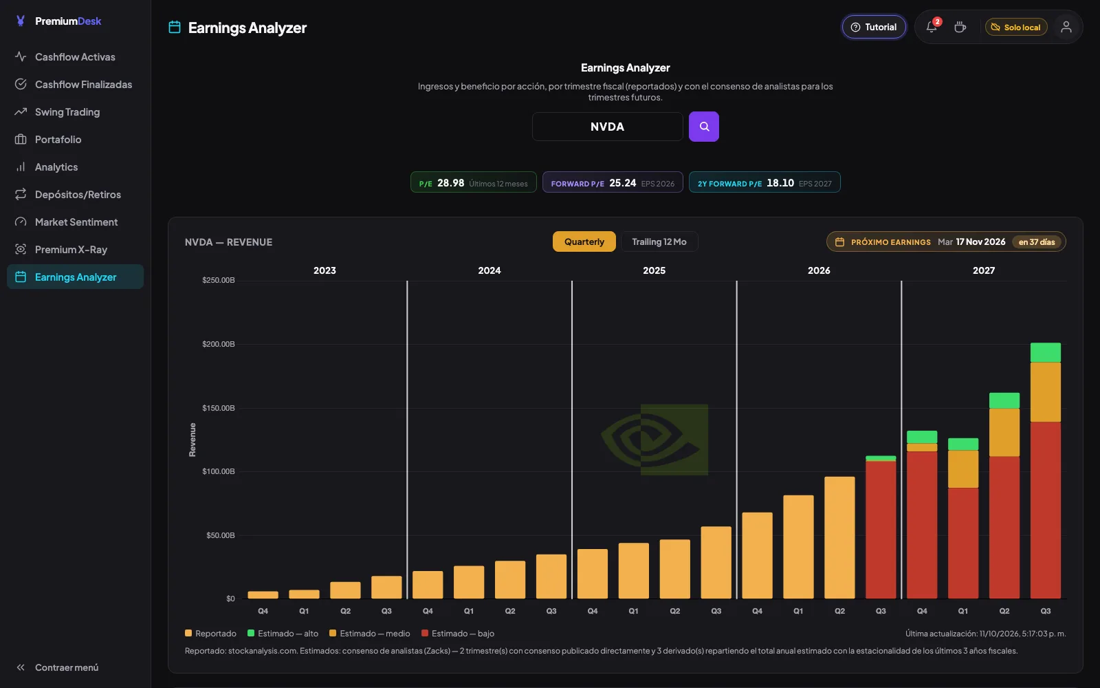Click the Premium X-Ray scan icon
The height and width of the screenshot is (688, 1100).
(21, 249)
